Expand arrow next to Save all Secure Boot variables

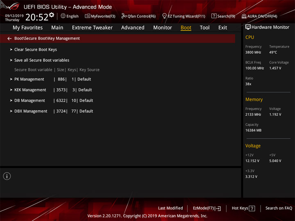pos(11,60)
